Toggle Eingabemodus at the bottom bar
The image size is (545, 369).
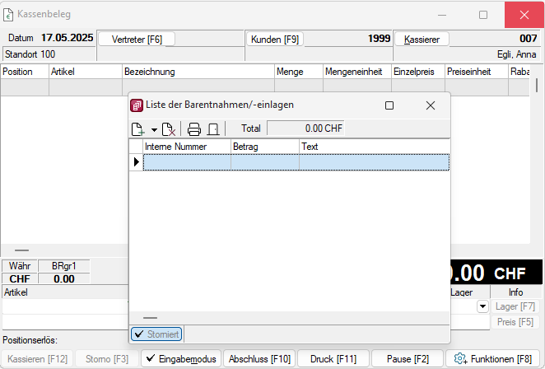point(178,359)
